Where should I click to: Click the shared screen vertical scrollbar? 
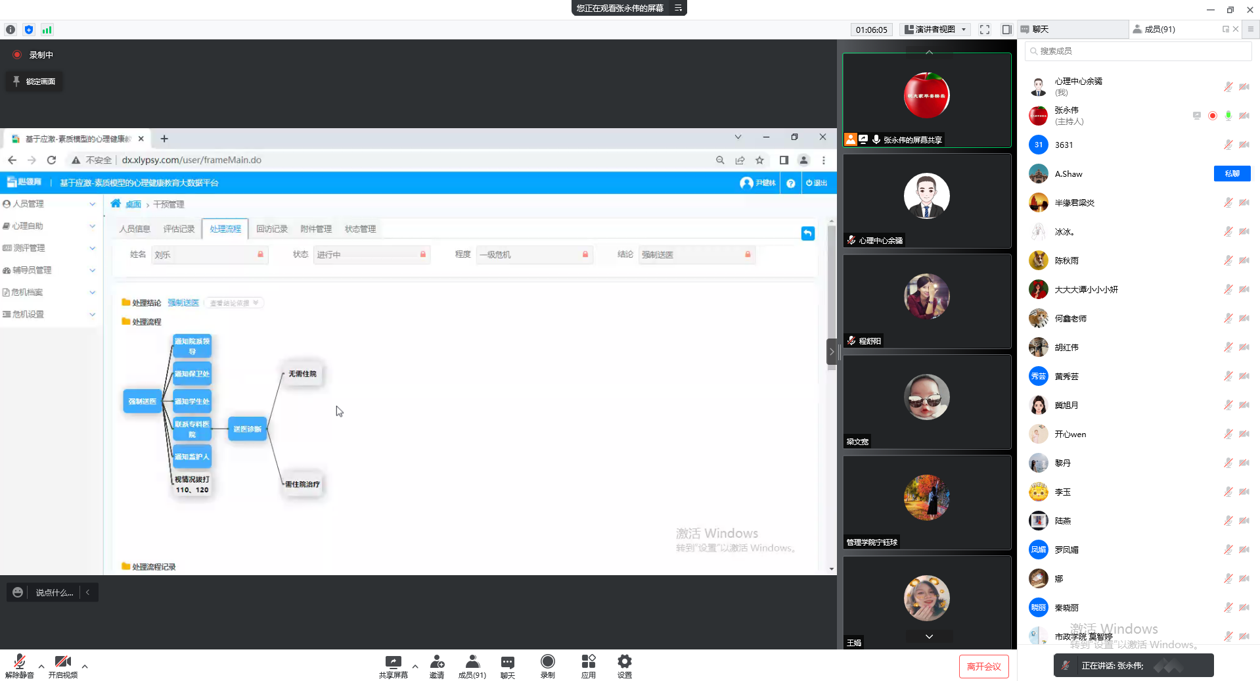(831, 296)
